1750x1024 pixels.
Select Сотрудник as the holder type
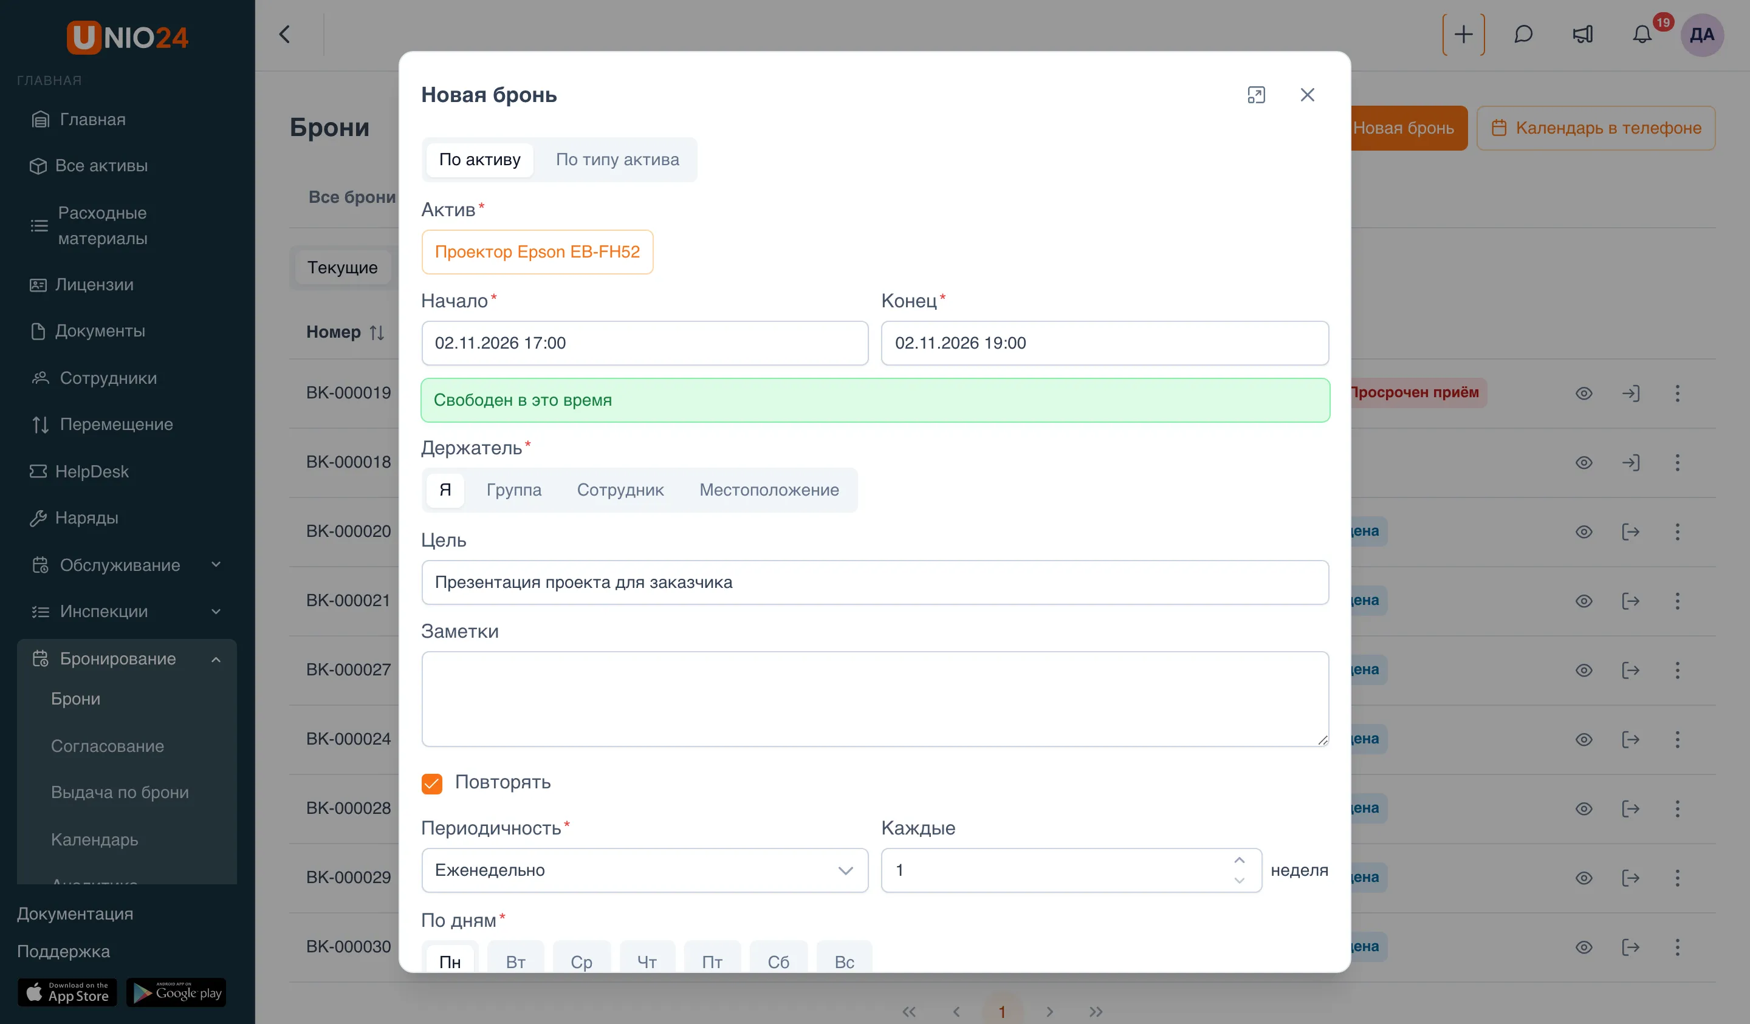point(620,490)
